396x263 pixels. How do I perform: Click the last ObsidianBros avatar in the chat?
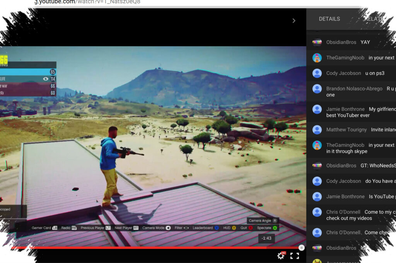[317, 248]
